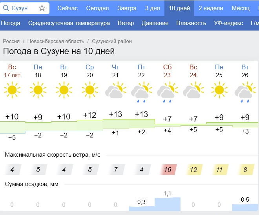Click the red wind speed 16 badge
This screenshot has height=215, width=259.
point(168,170)
